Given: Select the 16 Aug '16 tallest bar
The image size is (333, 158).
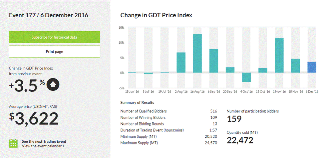Looking at the screenshot, I should pyautogui.click(x=197, y=53).
